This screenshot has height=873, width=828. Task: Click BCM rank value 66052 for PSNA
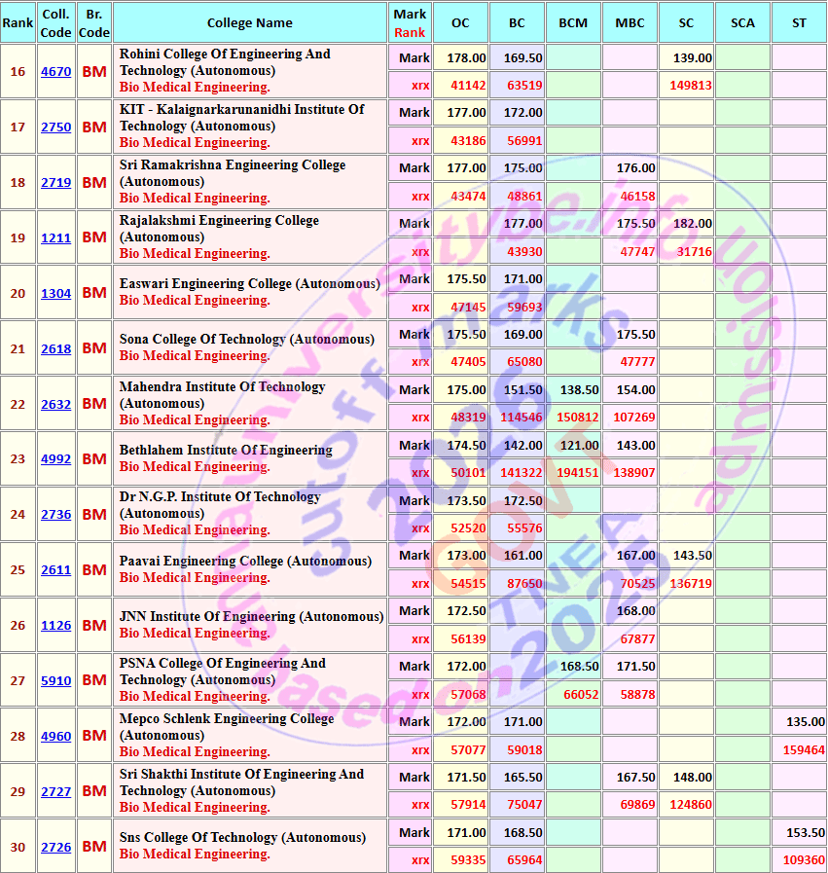pyautogui.click(x=581, y=694)
